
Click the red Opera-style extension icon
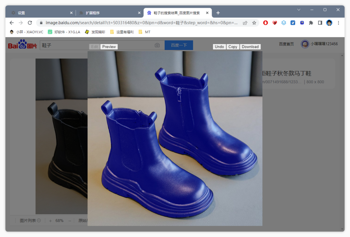pos(265,23)
